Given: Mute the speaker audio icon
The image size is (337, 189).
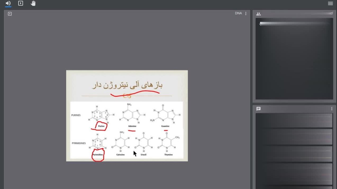Looking at the screenshot, I should [8, 3].
